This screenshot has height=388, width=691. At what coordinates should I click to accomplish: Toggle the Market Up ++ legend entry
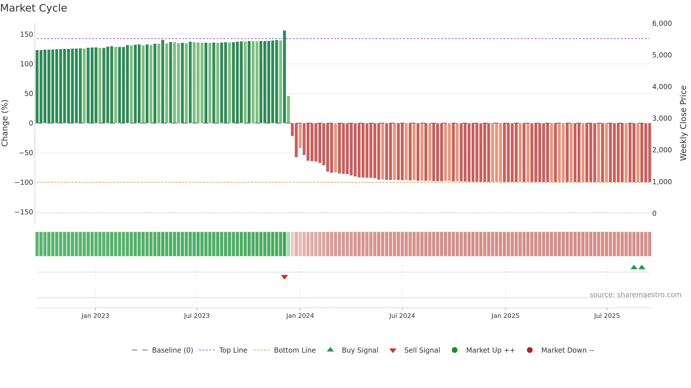[483, 350]
